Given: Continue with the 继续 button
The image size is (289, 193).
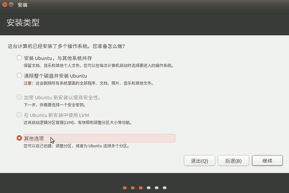Looking at the screenshot, I should 267,161.
